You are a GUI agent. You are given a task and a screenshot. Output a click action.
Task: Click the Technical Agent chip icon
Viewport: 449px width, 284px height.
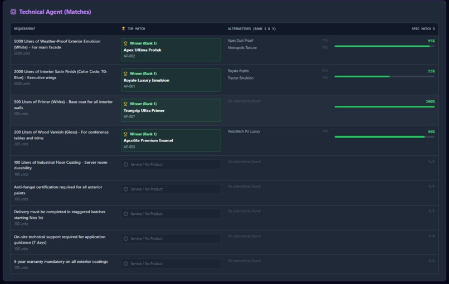(x=13, y=12)
